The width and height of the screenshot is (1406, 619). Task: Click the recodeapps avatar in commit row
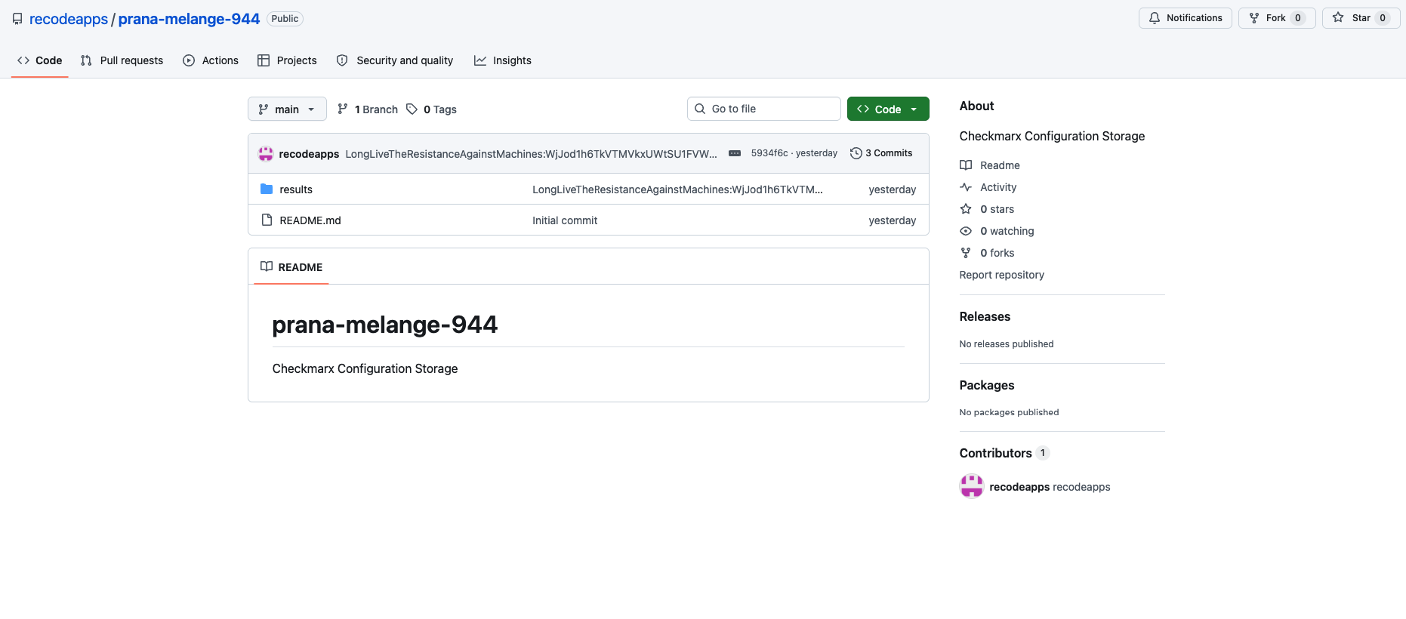[266, 154]
